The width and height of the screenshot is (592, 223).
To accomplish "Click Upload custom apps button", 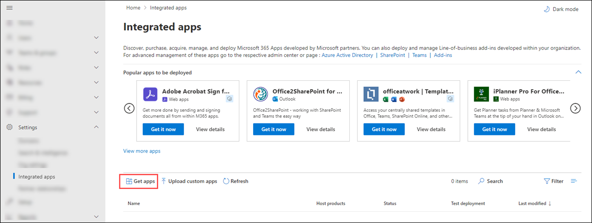I will [189, 181].
